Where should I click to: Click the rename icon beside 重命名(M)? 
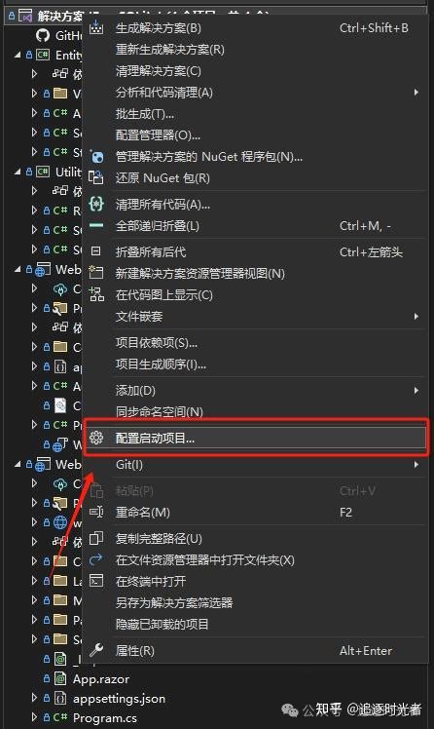tap(96, 512)
